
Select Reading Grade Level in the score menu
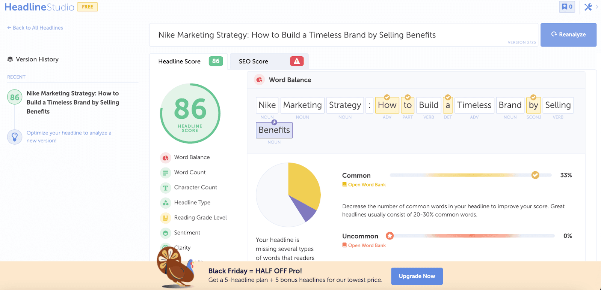point(200,218)
